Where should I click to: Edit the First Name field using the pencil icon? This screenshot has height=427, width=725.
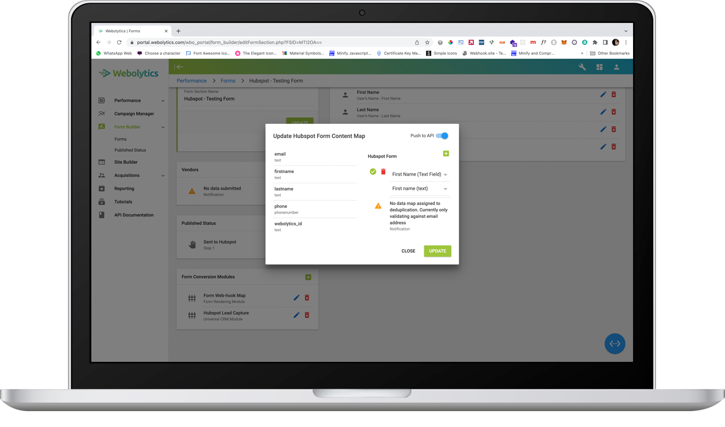(603, 94)
